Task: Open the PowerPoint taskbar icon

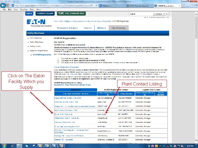Action: [x=62, y=146]
